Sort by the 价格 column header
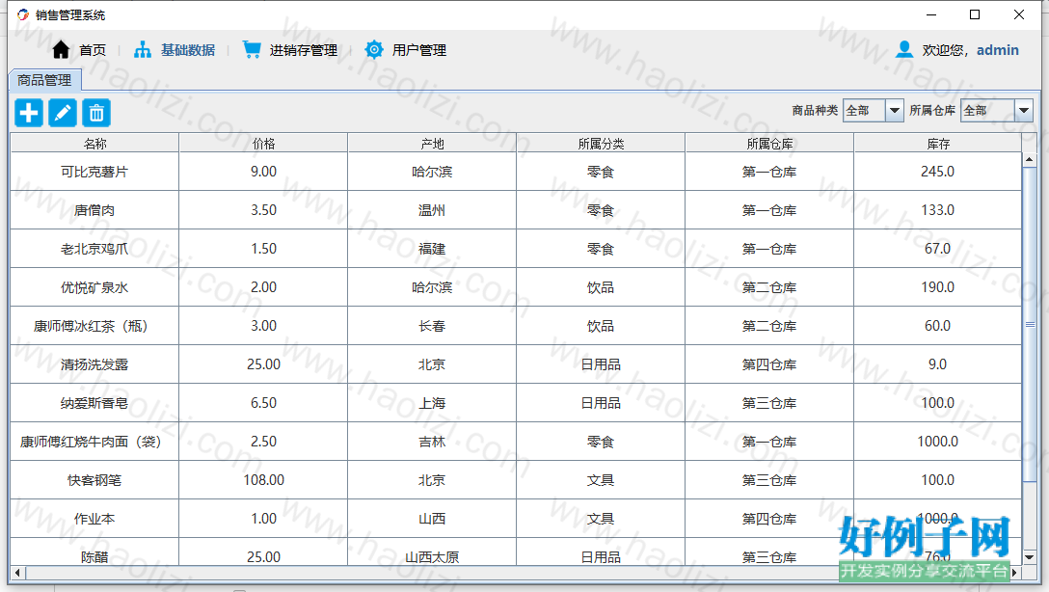The height and width of the screenshot is (592, 1049). (x=263, y=143)
